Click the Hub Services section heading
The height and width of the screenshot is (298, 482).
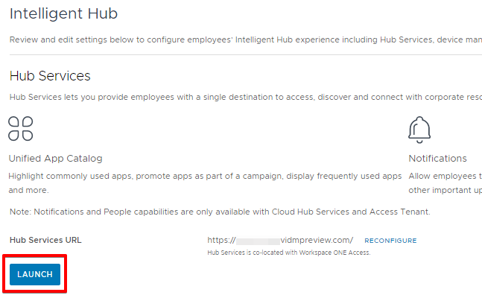point(50,75)
